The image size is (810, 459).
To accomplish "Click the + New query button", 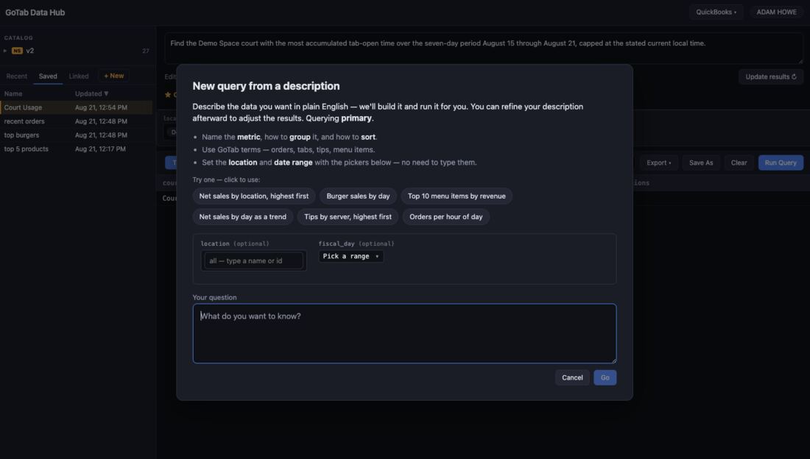I will point(113,76).
